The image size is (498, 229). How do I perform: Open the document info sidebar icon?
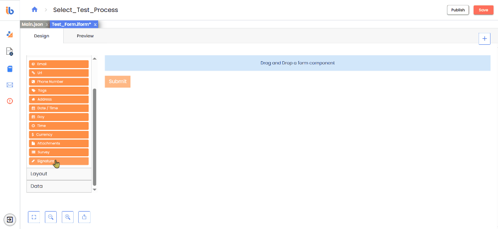[x=10, y=51]
